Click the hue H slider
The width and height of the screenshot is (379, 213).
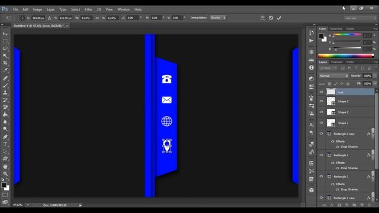pos(347,35)
